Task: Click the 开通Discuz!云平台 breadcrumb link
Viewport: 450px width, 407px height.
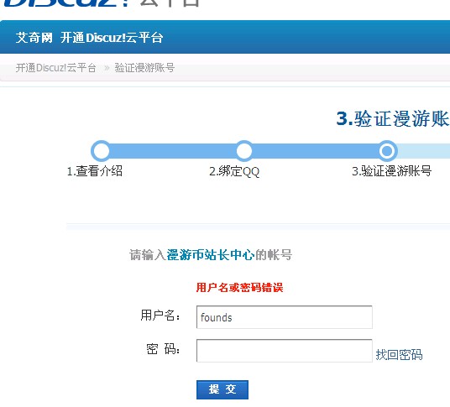Action: click(55, 68)
